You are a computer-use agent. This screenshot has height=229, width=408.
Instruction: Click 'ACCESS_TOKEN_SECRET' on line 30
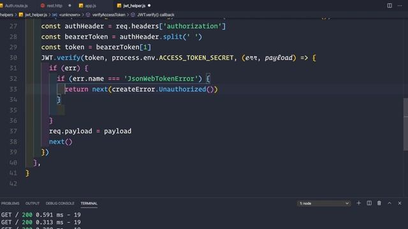(x=196, y=58)
